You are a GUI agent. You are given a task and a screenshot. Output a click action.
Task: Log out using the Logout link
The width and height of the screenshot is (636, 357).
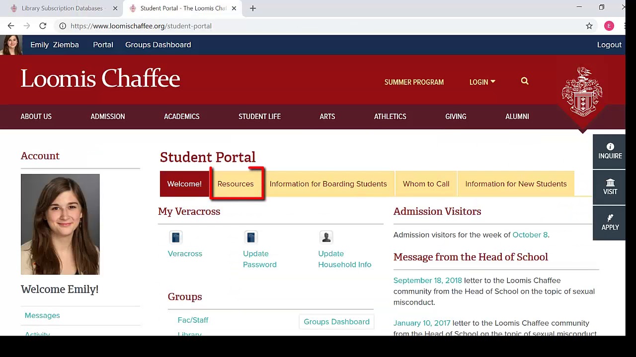[x=609, y=45]
